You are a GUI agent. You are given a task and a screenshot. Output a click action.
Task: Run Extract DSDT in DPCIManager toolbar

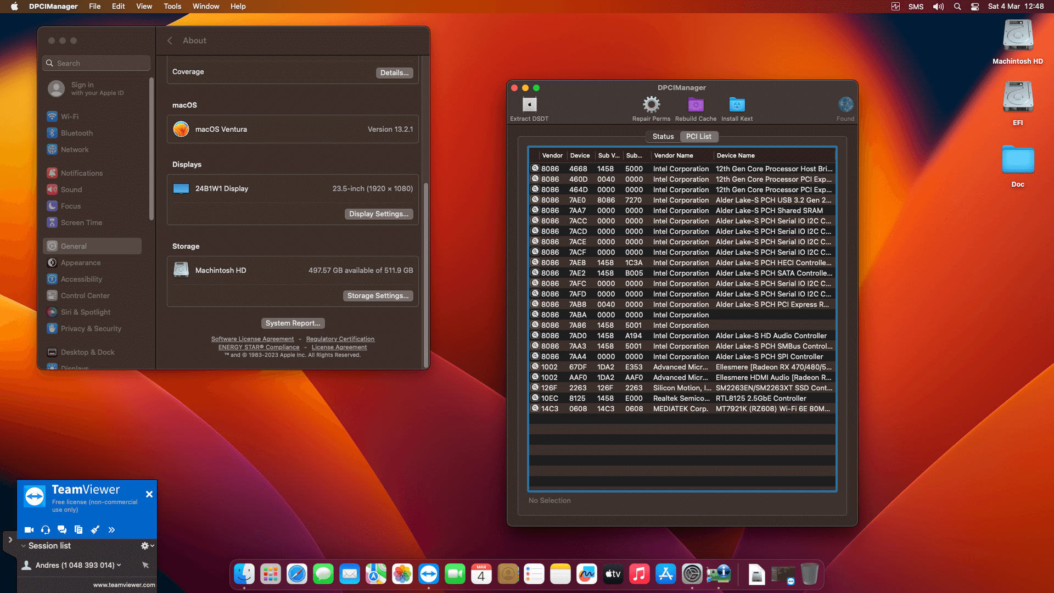click(529, 108)
